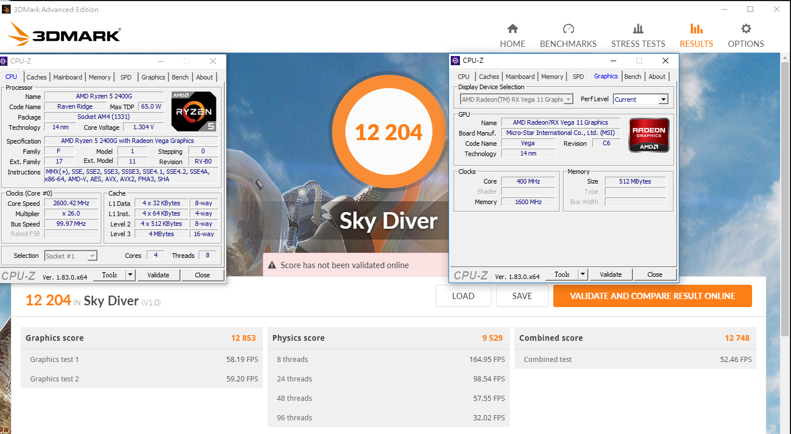Screen dimensions: 791x434
Task: Click the Multiplier x 26.0 value
Action: click(72, 214)
